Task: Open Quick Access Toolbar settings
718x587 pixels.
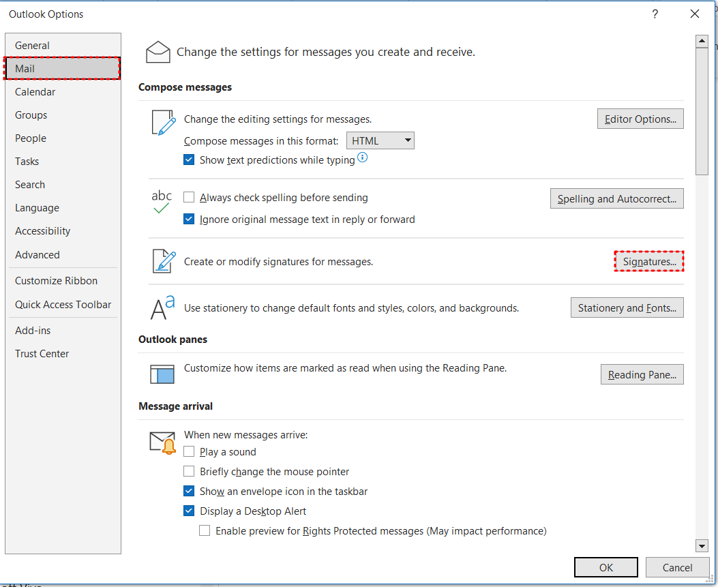Action: tap(63, 305)
